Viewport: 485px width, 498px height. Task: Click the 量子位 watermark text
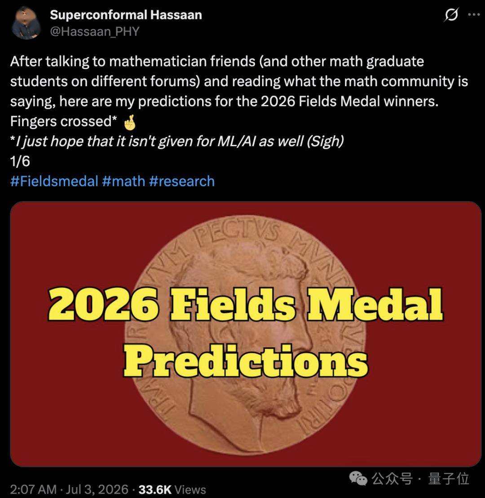(449, 479)
